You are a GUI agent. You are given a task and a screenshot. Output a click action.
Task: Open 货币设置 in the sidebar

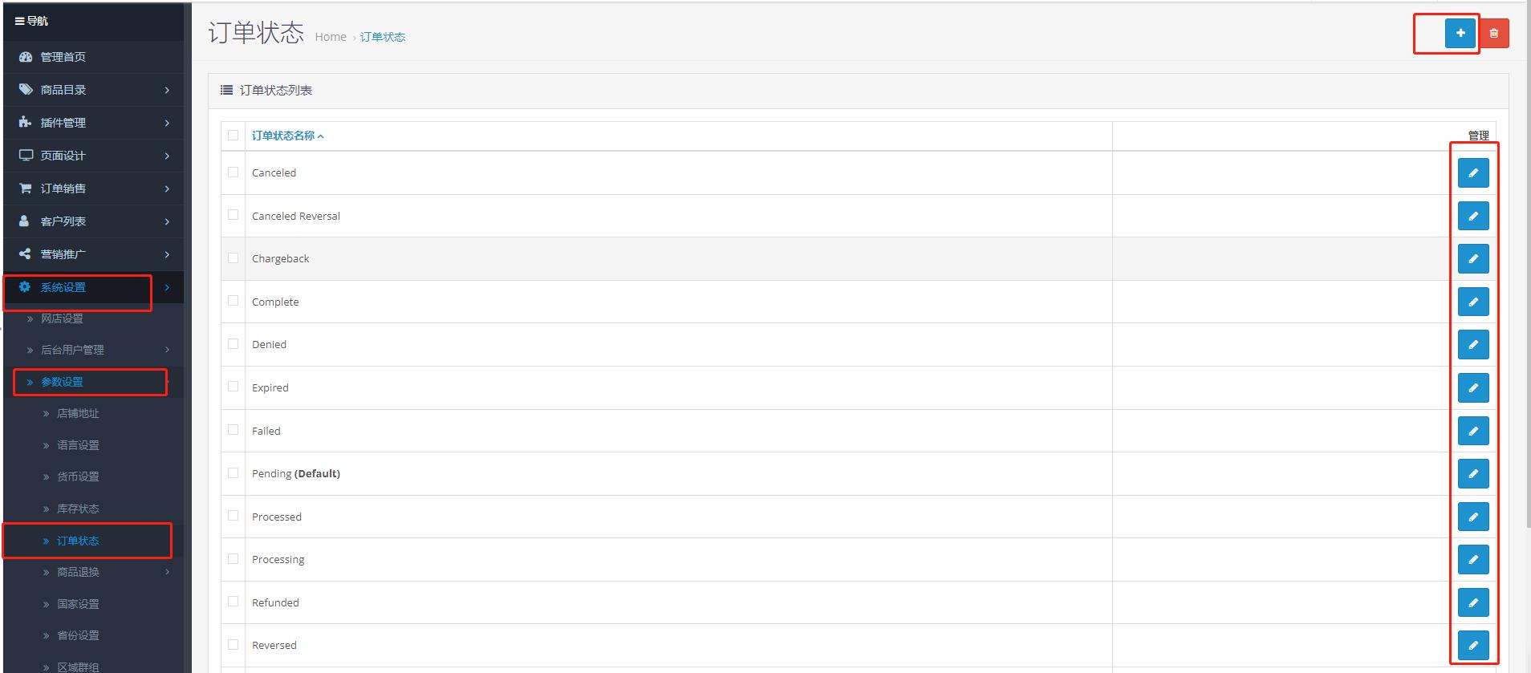78,476
